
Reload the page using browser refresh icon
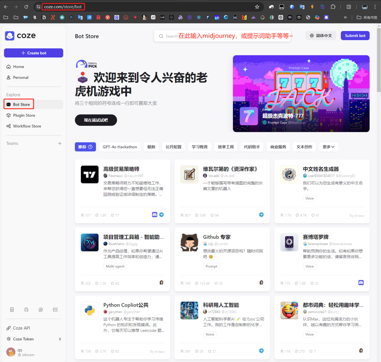tap(26, 7)
